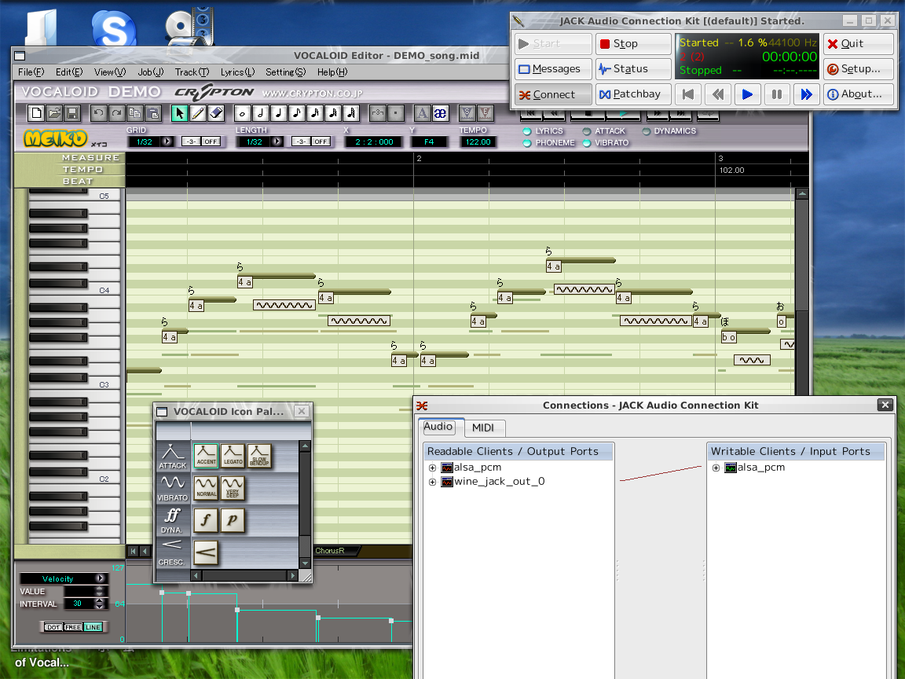Toggle VIBRATO display indicator
The height and width of the screenshot is (679, 905).
[x=587, y=142]
